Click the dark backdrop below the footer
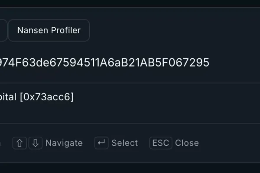This screenshot has width=260, height=173. click(x=130, y=168)
